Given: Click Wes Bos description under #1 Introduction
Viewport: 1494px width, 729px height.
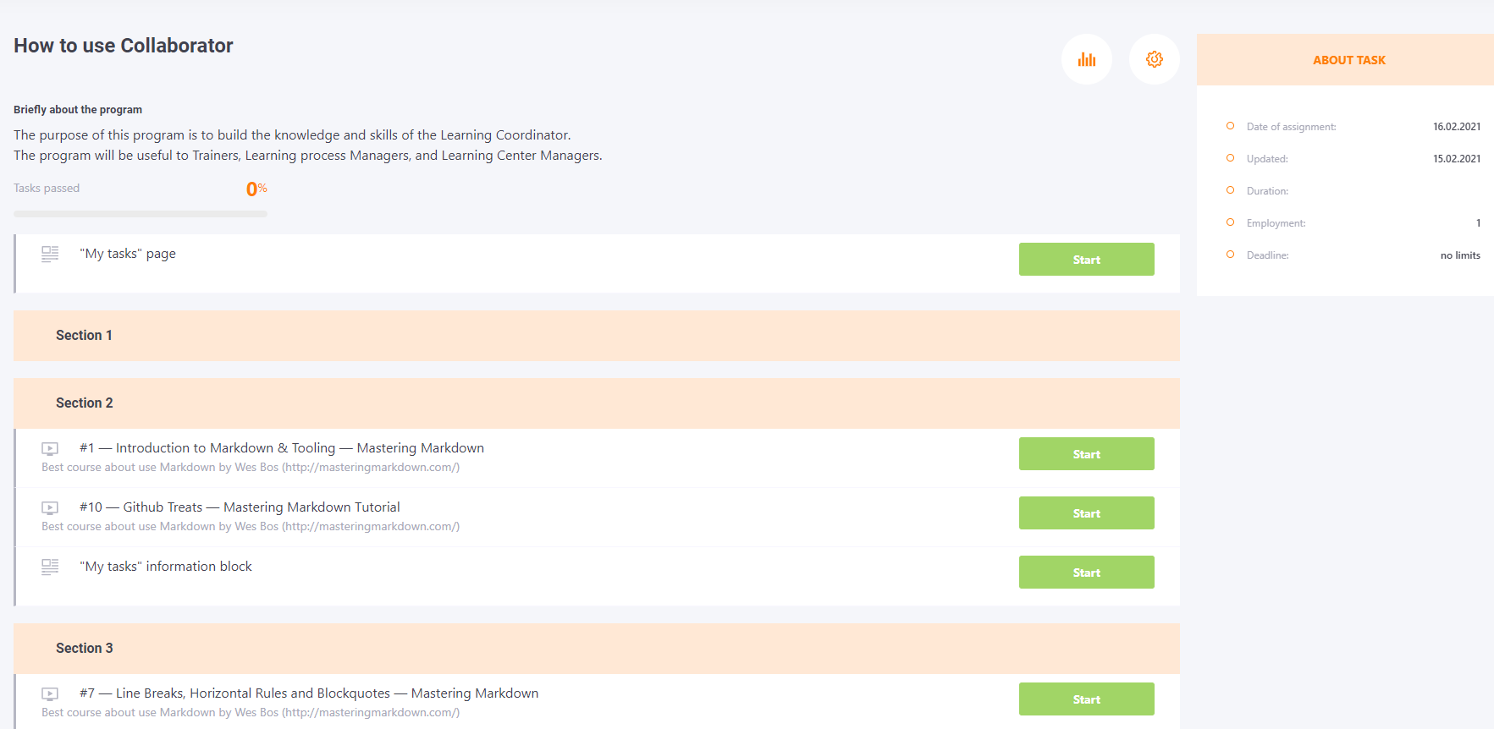Looking at the screenshot, I should (251, 468).
